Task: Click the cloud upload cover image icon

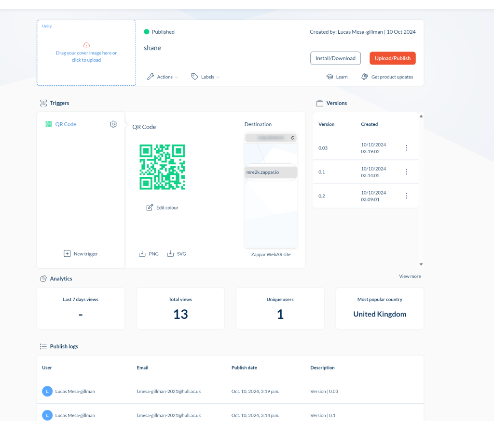Action: [x=86, y=45]
